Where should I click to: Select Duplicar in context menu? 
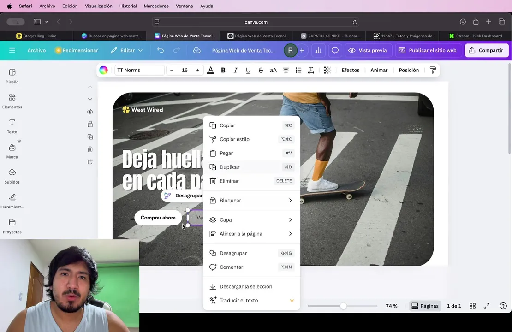click(x=251, y=167)
